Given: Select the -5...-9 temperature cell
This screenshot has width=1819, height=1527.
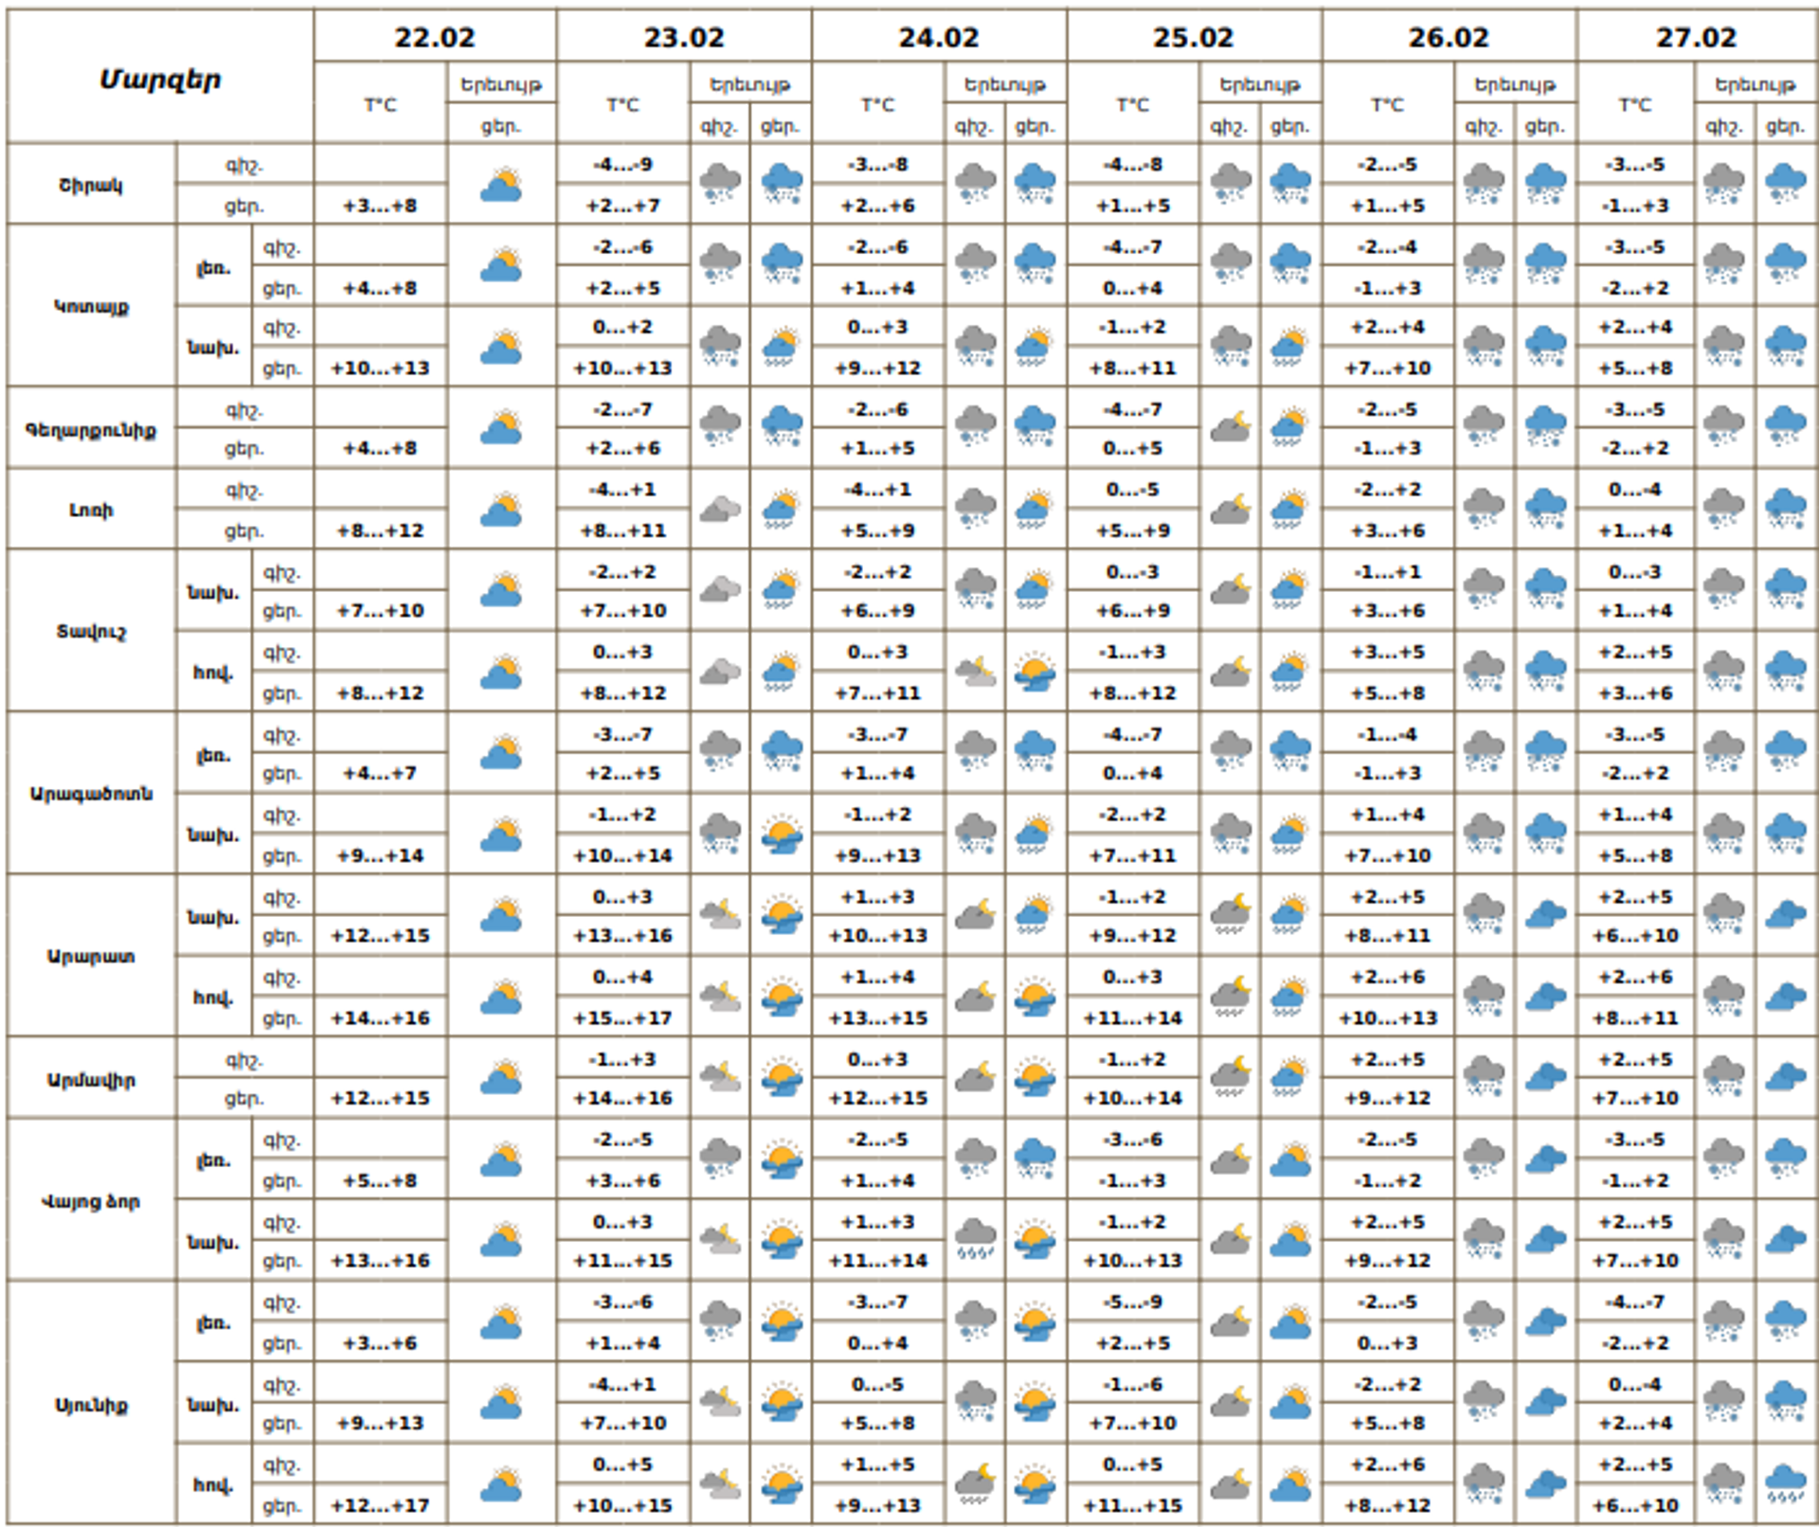Looking at the screenshot, I should coord(1132,1302).
